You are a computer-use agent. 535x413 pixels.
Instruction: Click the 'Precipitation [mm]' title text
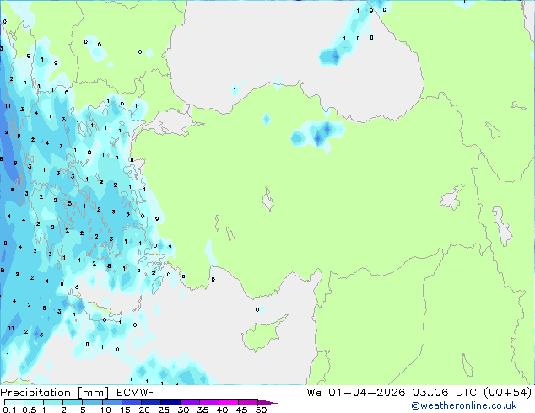55,393
